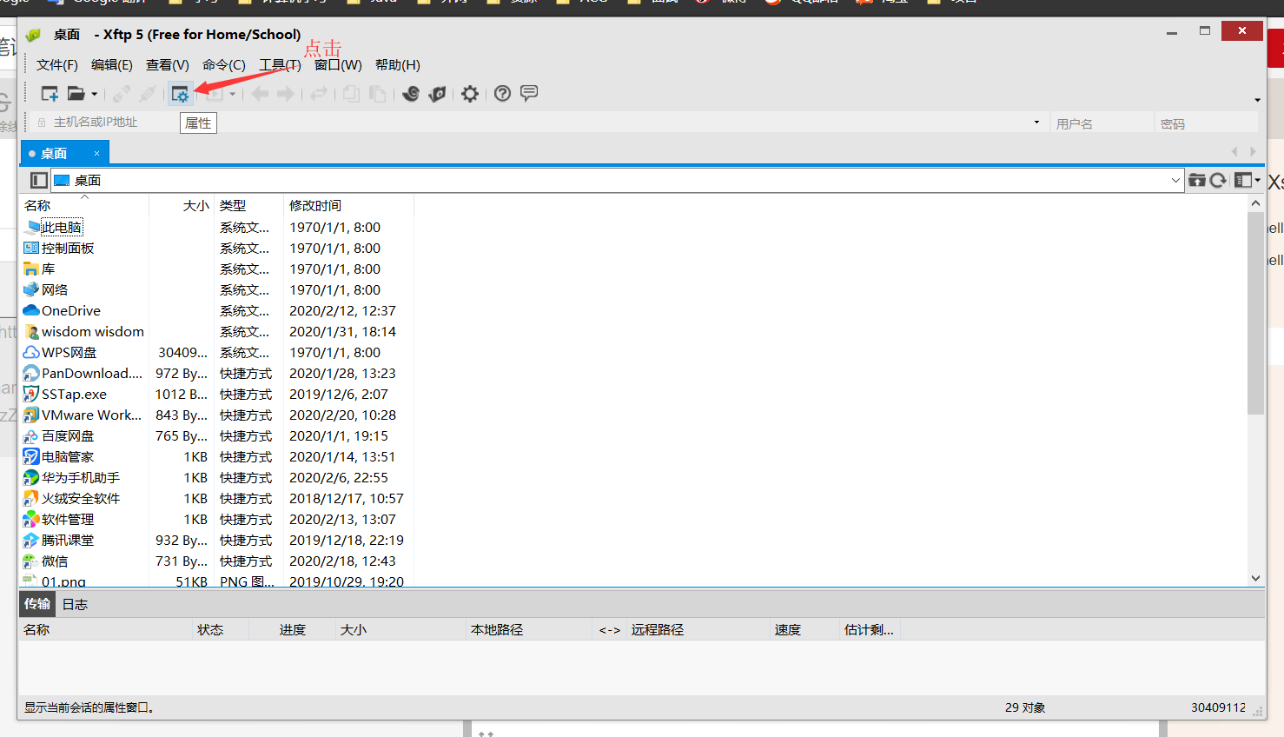Expand the view layout dropdown arrow
1284x737 pixels.
(x=1258, y=180)
